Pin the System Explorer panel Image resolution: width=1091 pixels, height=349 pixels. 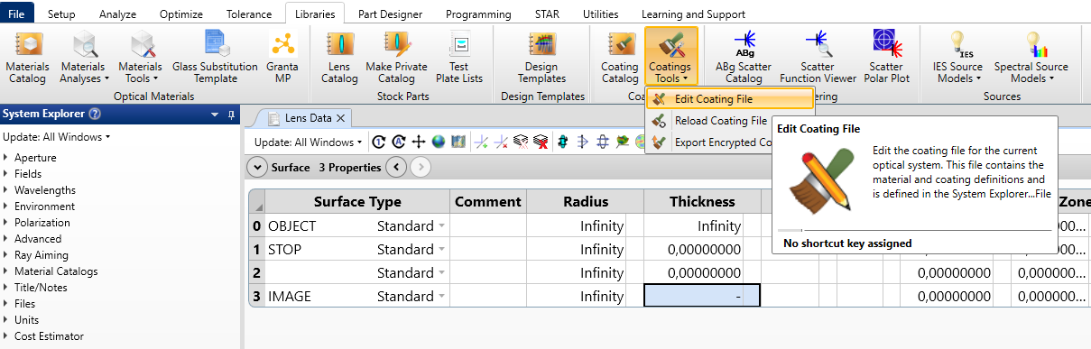[231, 115]
